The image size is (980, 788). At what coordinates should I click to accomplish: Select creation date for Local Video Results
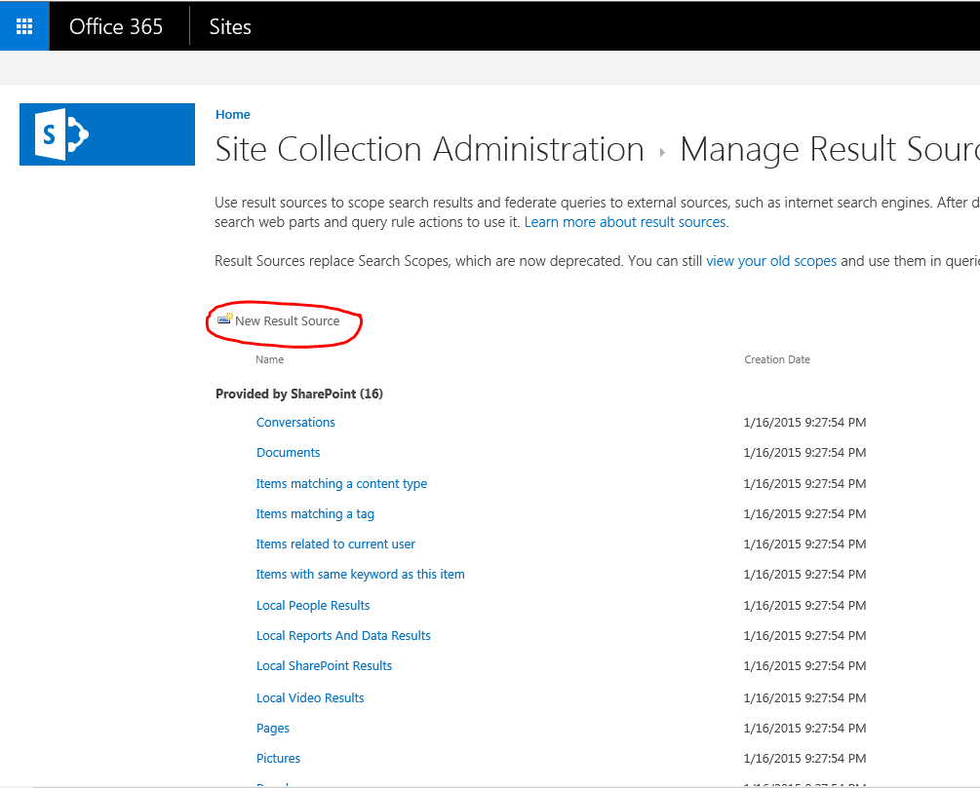805,698
